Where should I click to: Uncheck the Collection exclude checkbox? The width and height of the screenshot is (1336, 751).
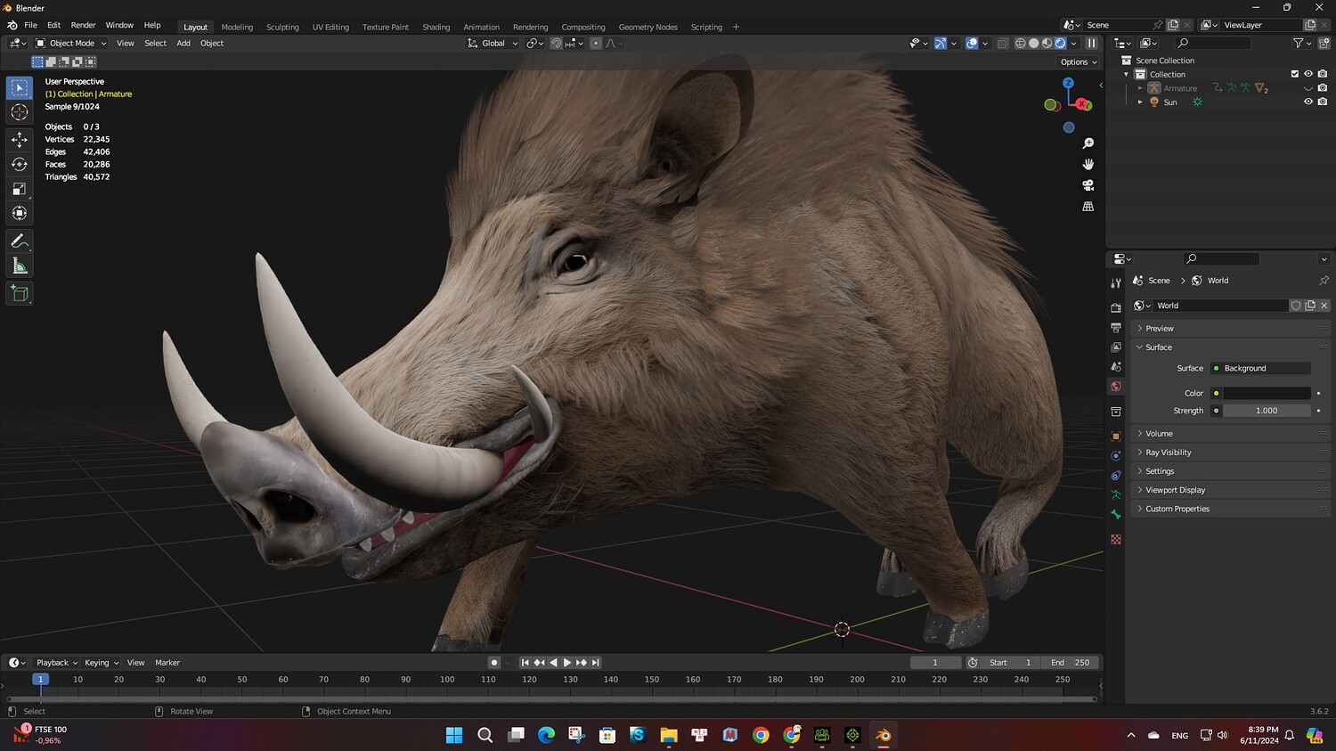(x=1294, y=74)
